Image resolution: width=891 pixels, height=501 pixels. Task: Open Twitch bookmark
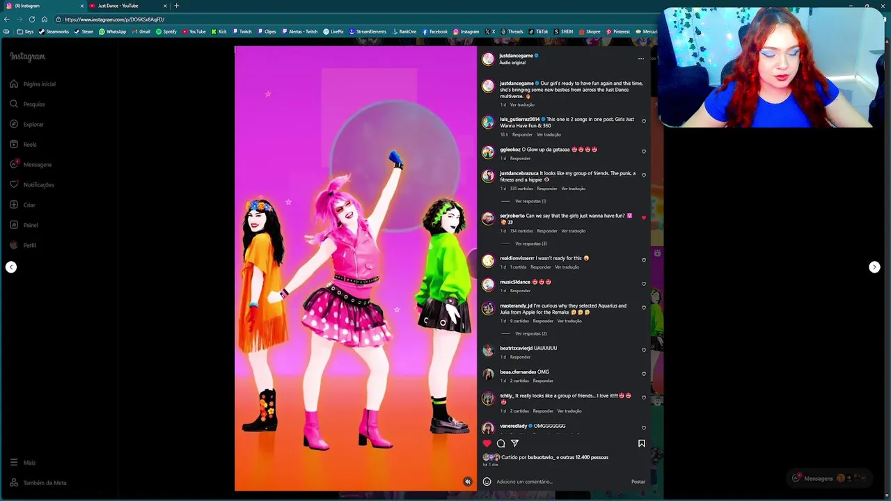[x=242, y=31]
